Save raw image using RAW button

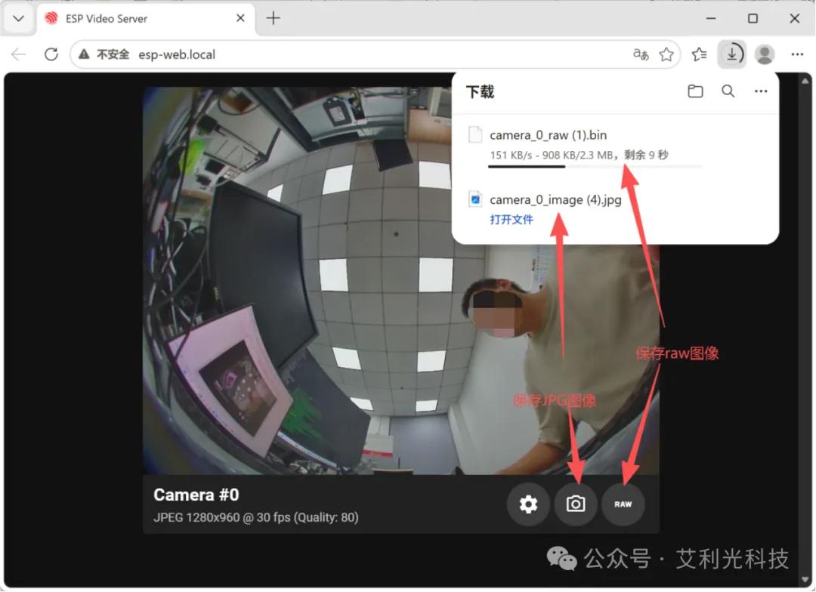click(x=623, y=504)
